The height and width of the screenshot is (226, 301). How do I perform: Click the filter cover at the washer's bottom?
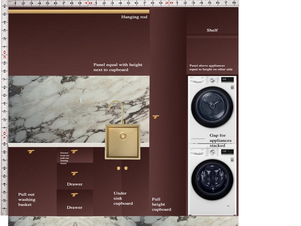click(228, 209)
